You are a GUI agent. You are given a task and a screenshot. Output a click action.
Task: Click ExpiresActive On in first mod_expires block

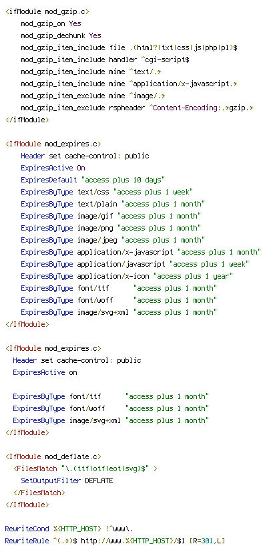[x=53, y=168]
